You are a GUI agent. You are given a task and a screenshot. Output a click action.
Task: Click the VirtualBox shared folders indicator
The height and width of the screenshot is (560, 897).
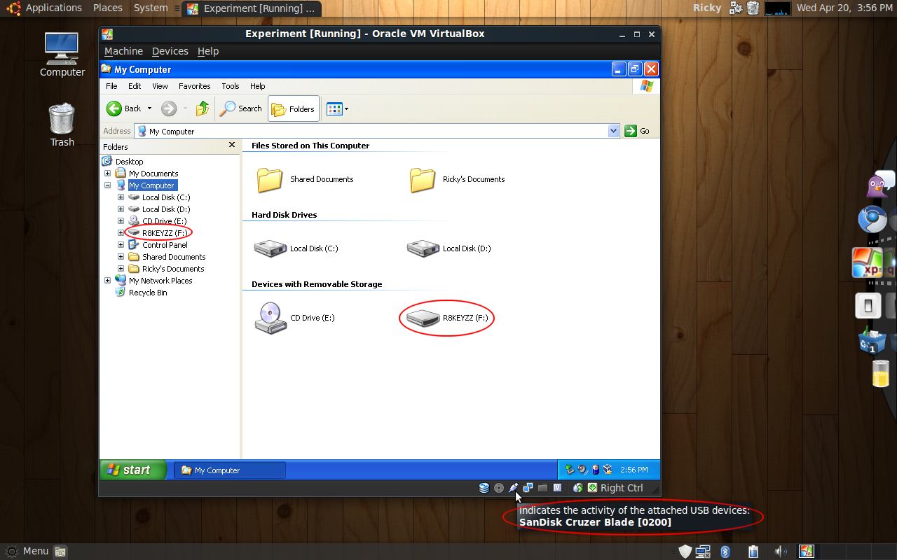click(x=542, y=488)
